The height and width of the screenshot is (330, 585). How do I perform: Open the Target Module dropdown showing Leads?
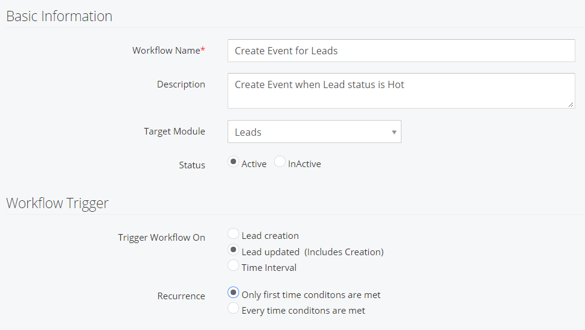pos(314,132)
